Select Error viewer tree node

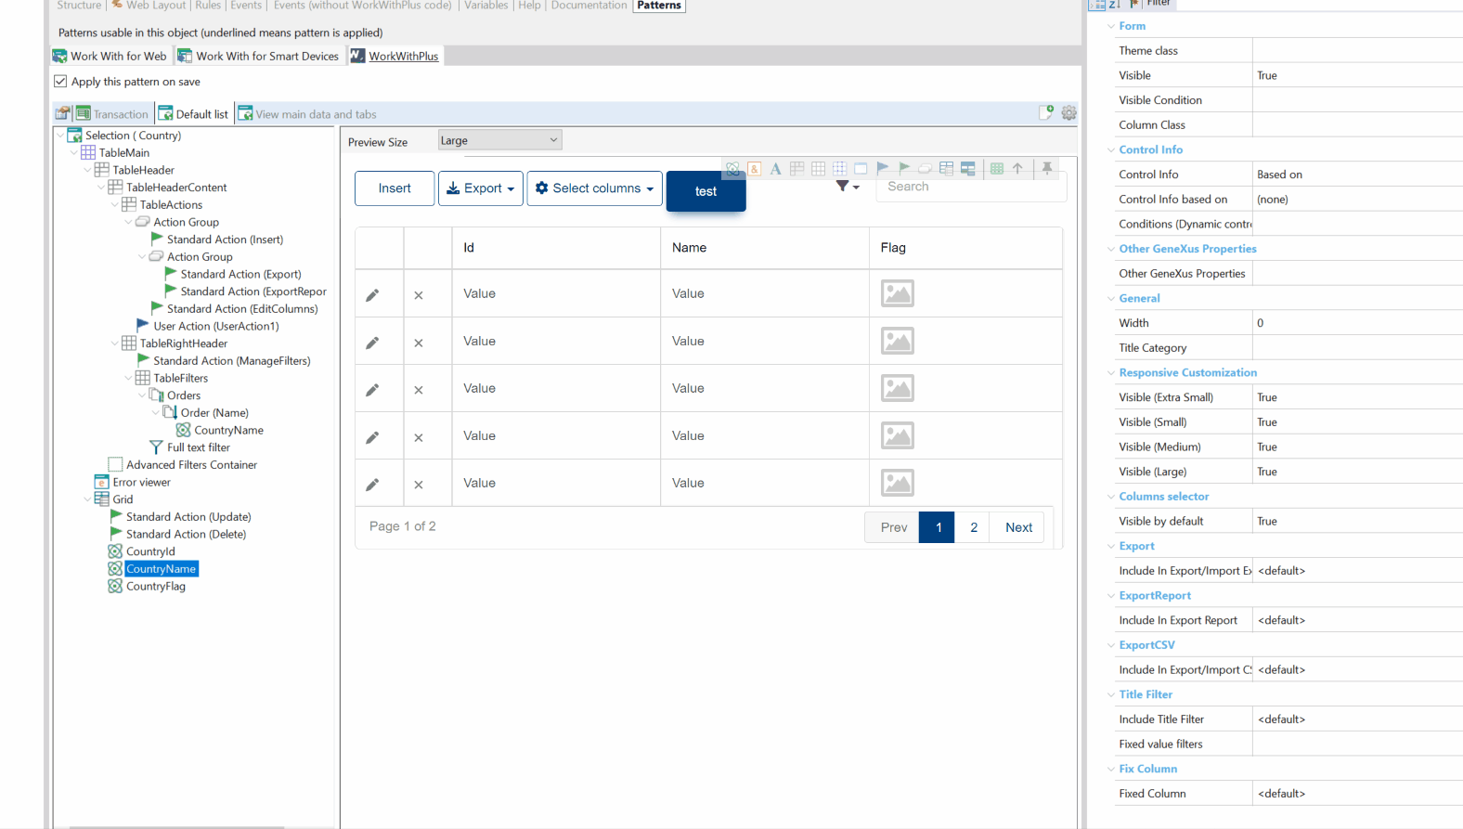click(x=142, y=482)
